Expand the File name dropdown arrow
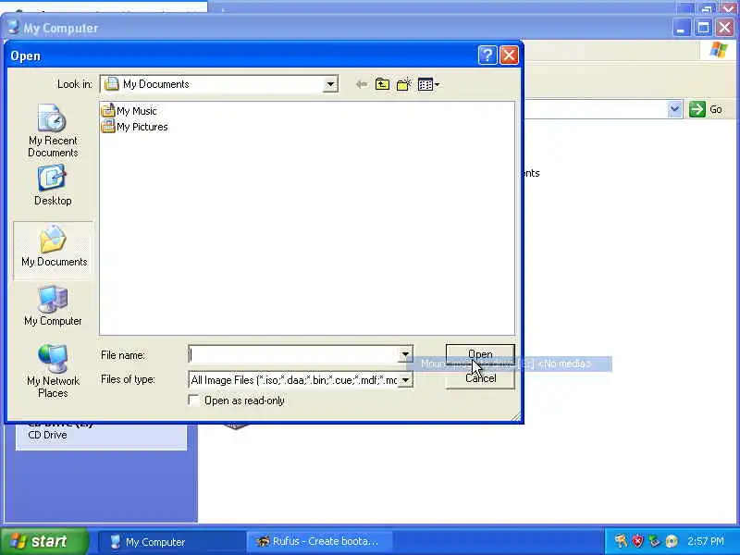The height and width of the screenshot is (555, 740). pos(405,354)
